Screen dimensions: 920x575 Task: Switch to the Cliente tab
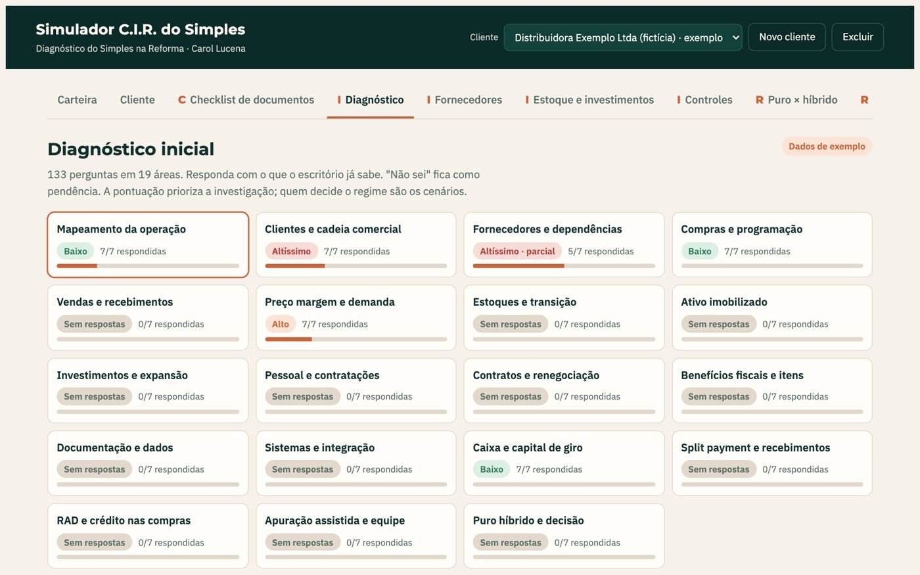pos(137,100)
